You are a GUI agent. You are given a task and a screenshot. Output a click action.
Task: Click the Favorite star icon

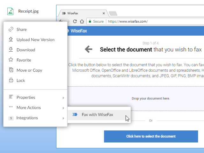click(x=11, y=60)
